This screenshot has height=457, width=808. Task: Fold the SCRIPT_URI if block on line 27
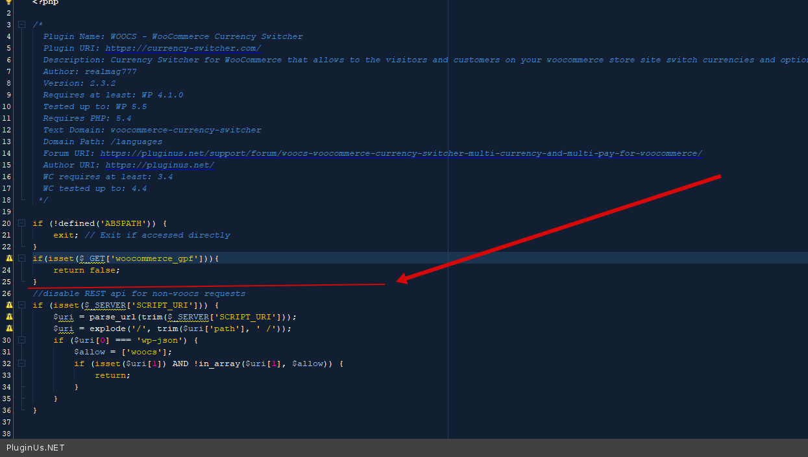22,305
